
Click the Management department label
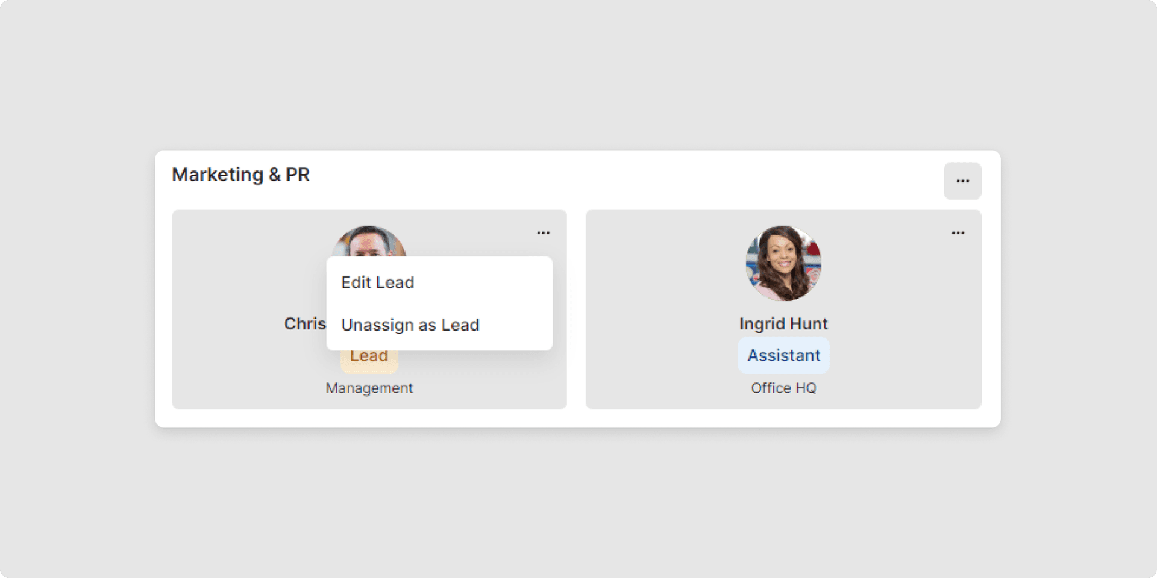[x=369, y=388]
